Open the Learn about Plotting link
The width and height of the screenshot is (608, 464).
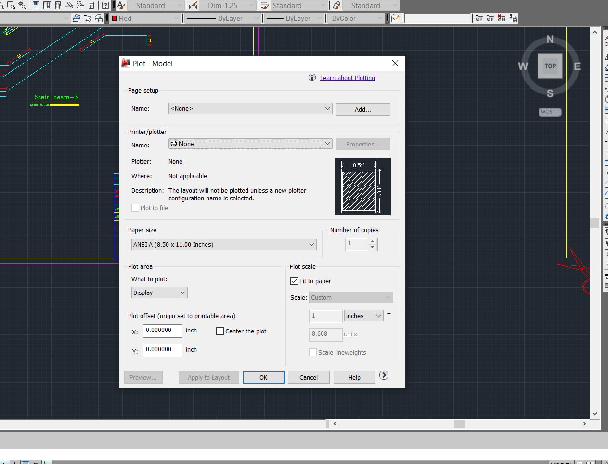[x=347, y=78]
